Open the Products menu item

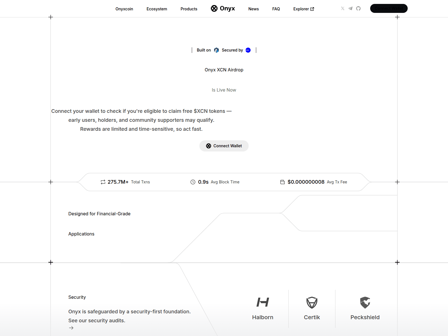(x=189, y=9)
